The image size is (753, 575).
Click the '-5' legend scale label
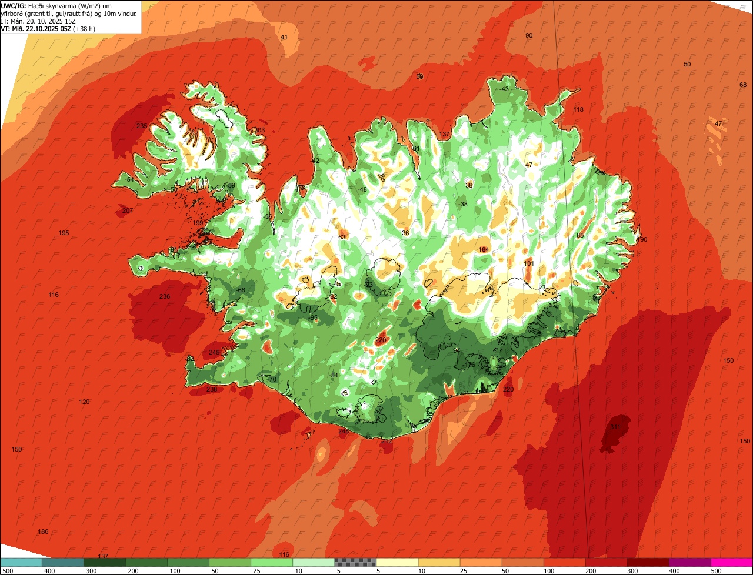pyautogui.click(x=338, y=571)
